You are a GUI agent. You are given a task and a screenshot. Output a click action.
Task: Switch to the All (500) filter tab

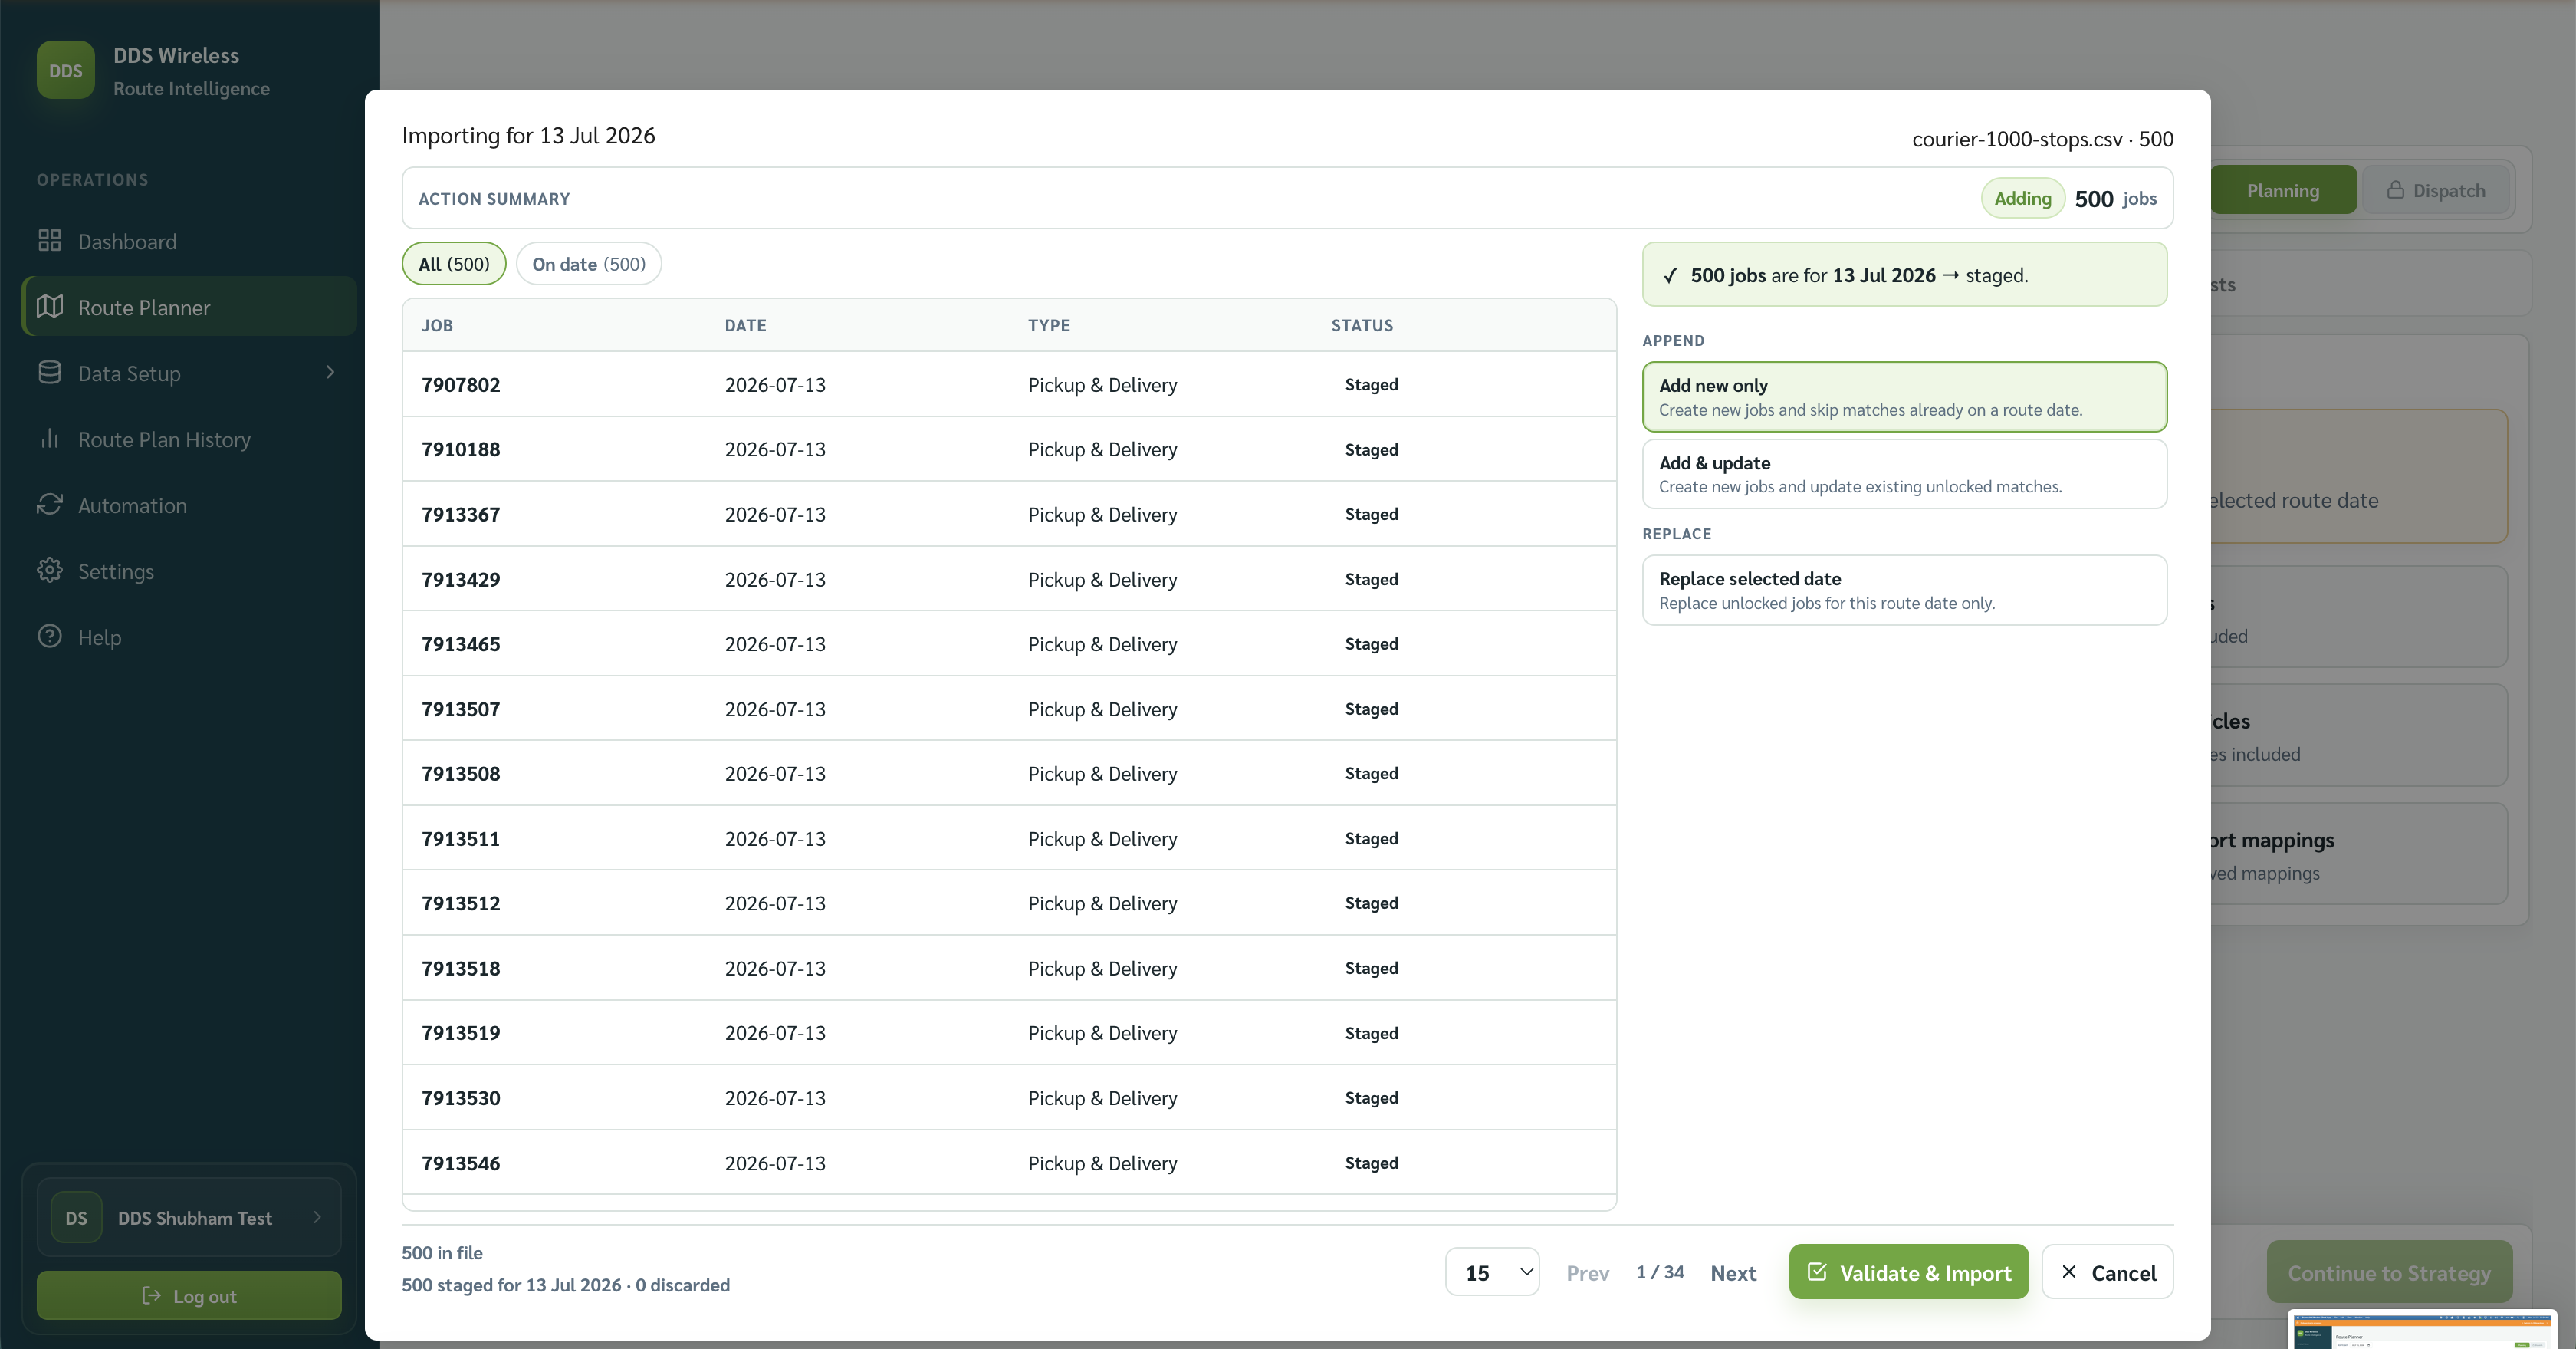click(x=454, y=264)
